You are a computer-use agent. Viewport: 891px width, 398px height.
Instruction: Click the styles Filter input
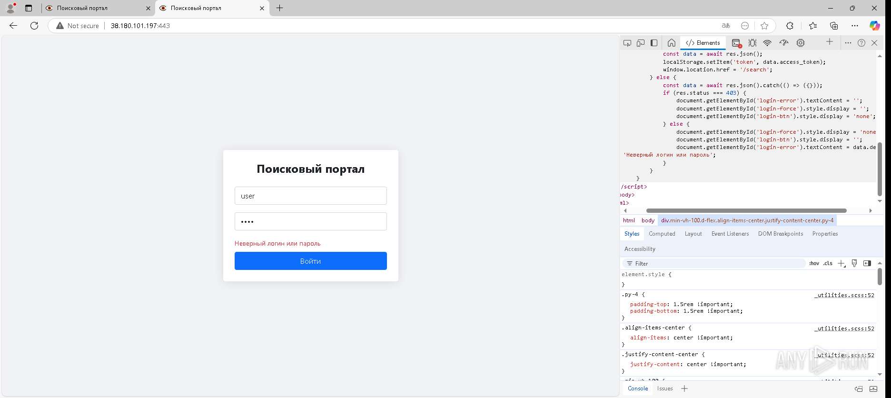click(714, 263)
